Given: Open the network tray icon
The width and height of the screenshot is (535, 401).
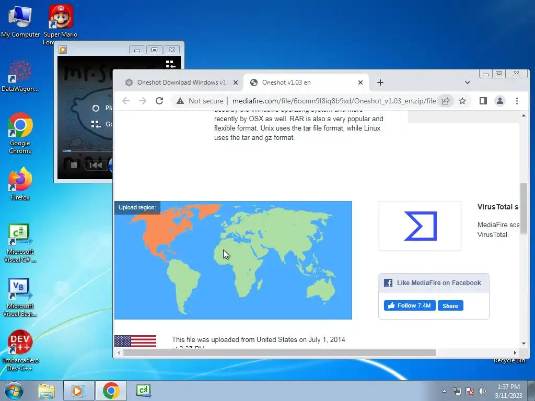Looking at the screenshot, I should pyautogui.click(x=457, y=391).
